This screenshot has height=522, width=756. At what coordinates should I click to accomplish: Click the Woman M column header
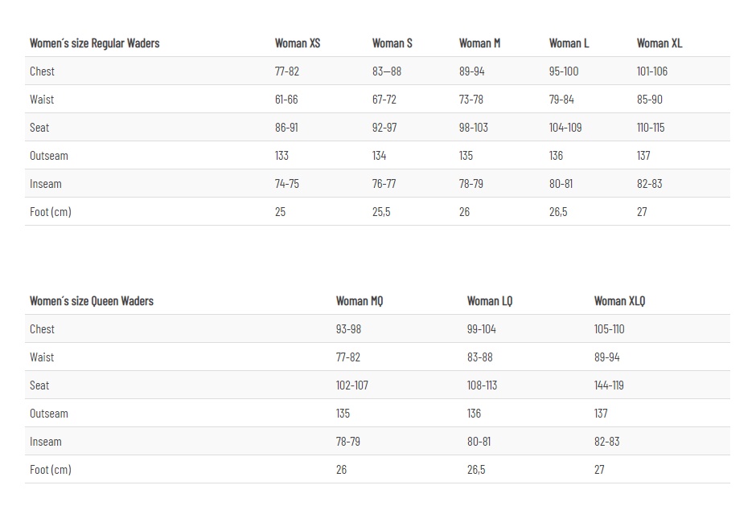pos(479,43)
